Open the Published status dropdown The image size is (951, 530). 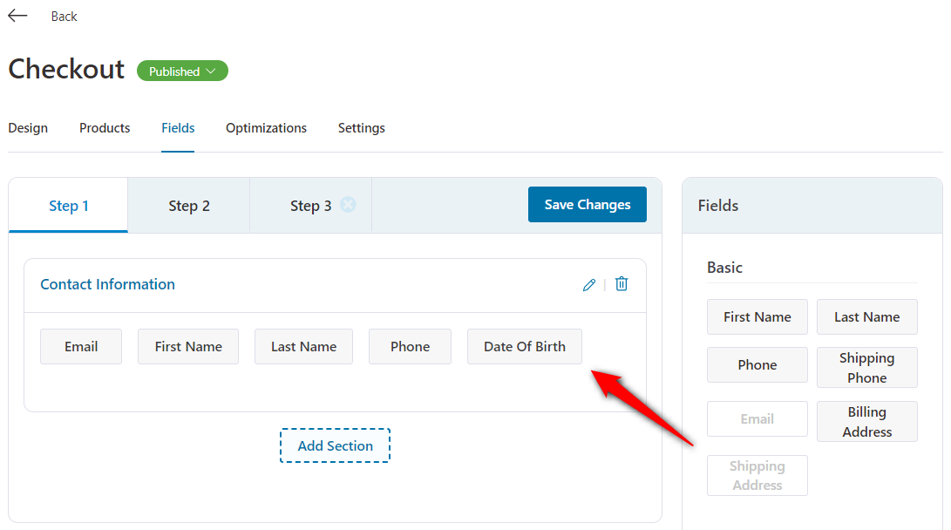coord(182,71)
